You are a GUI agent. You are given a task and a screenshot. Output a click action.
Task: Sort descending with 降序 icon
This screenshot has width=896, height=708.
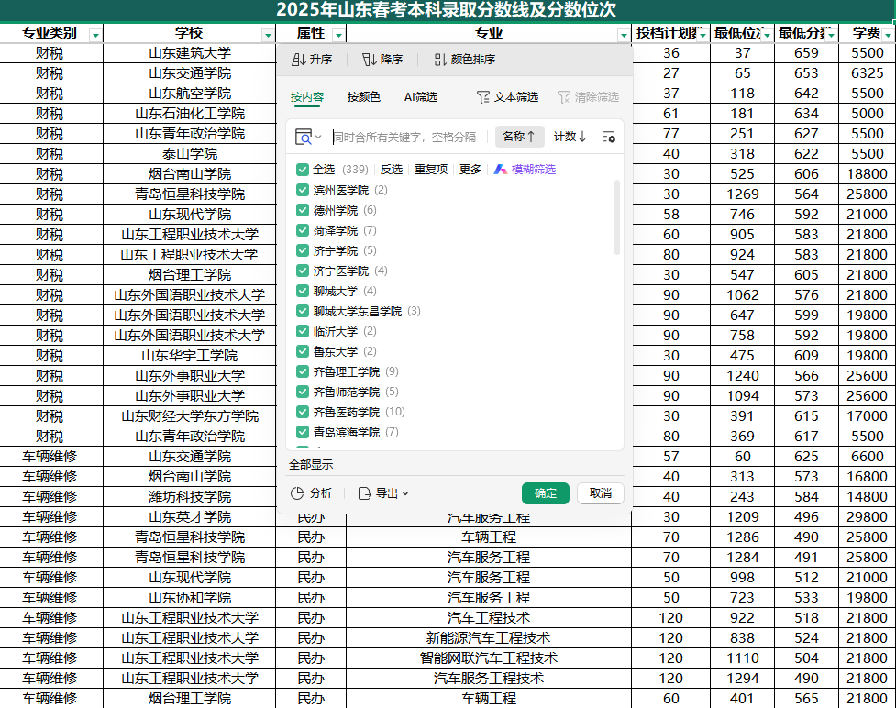click(x=369, y=60)
